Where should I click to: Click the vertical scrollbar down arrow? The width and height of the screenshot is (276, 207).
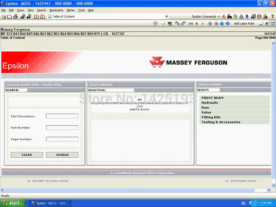(x=273, y=185)
